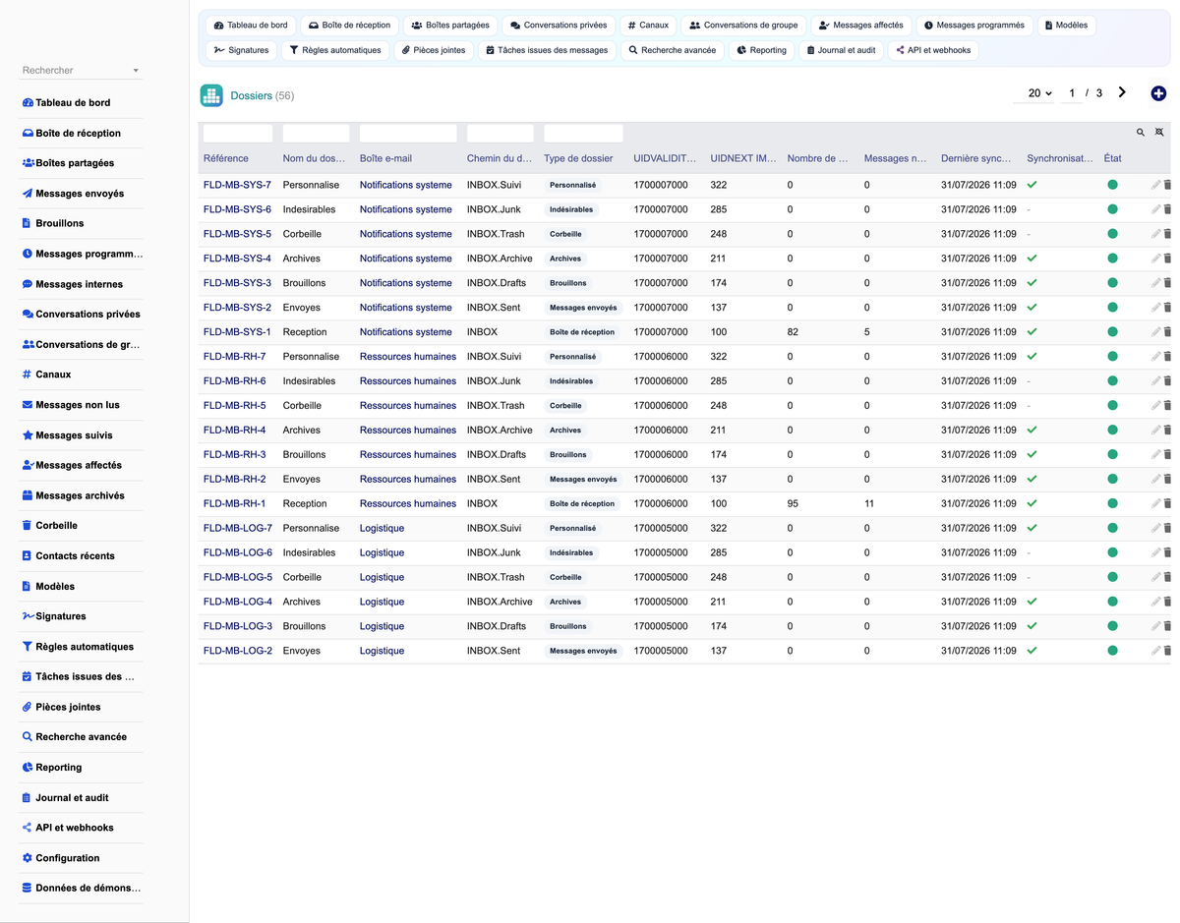Edit row FLD-MB-SYS-3 with pencil icon
Screen dimensions: 1180x923
1156,283
